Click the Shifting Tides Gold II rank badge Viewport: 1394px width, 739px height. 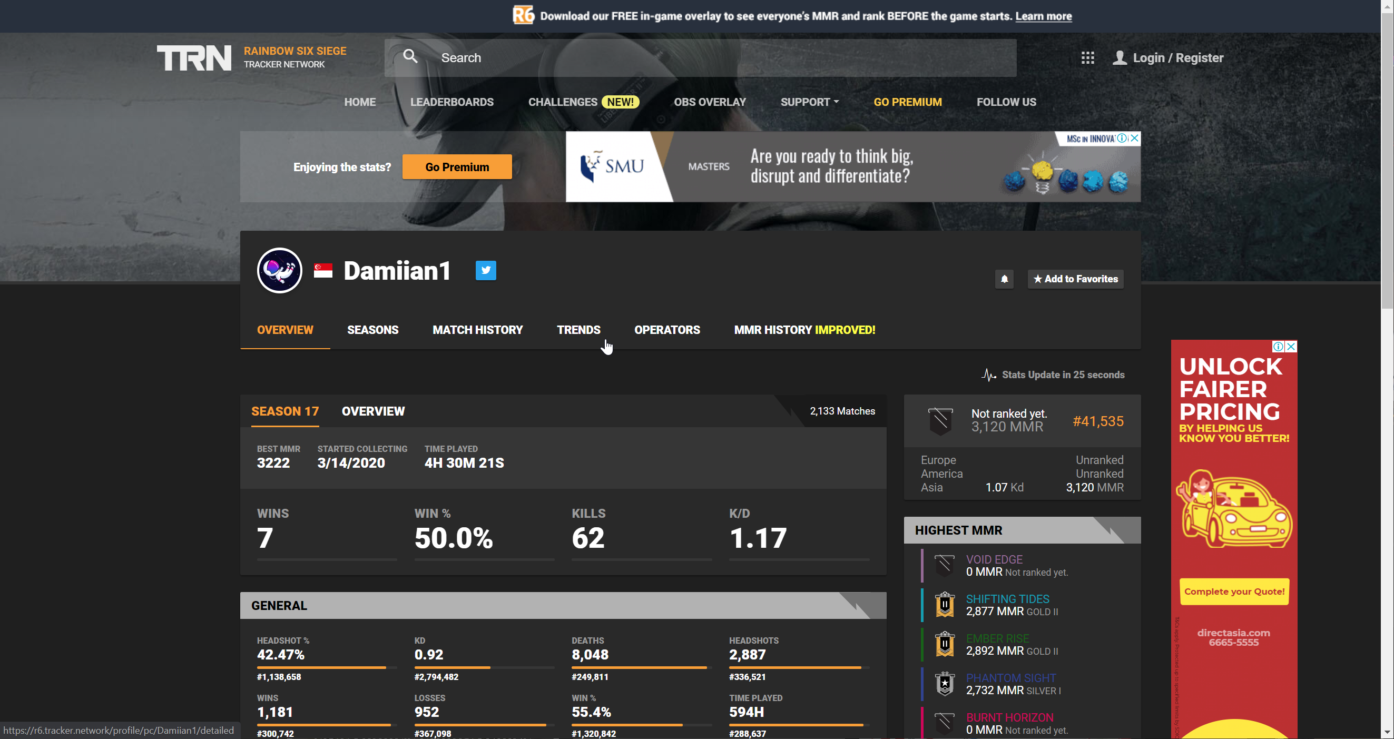pyautogui.click(x=944, y=605)
